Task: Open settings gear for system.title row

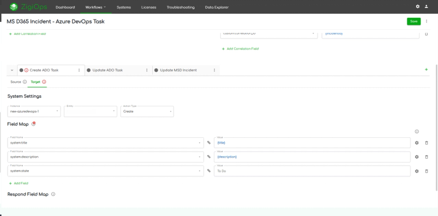Action: [417, 143]
